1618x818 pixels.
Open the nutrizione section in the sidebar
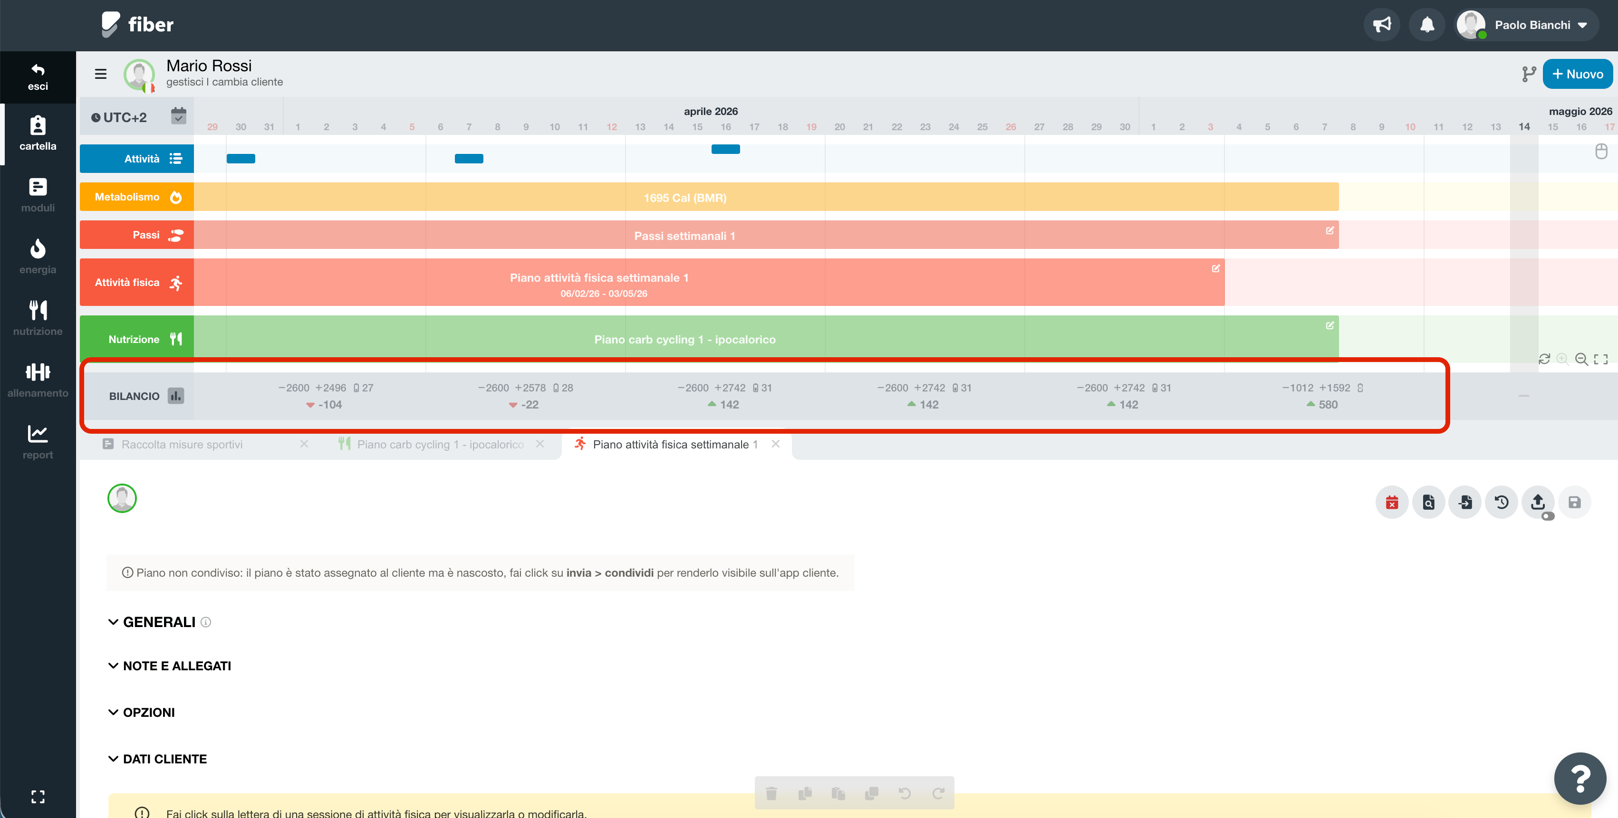pyautogui.click(x=38, y=318)
